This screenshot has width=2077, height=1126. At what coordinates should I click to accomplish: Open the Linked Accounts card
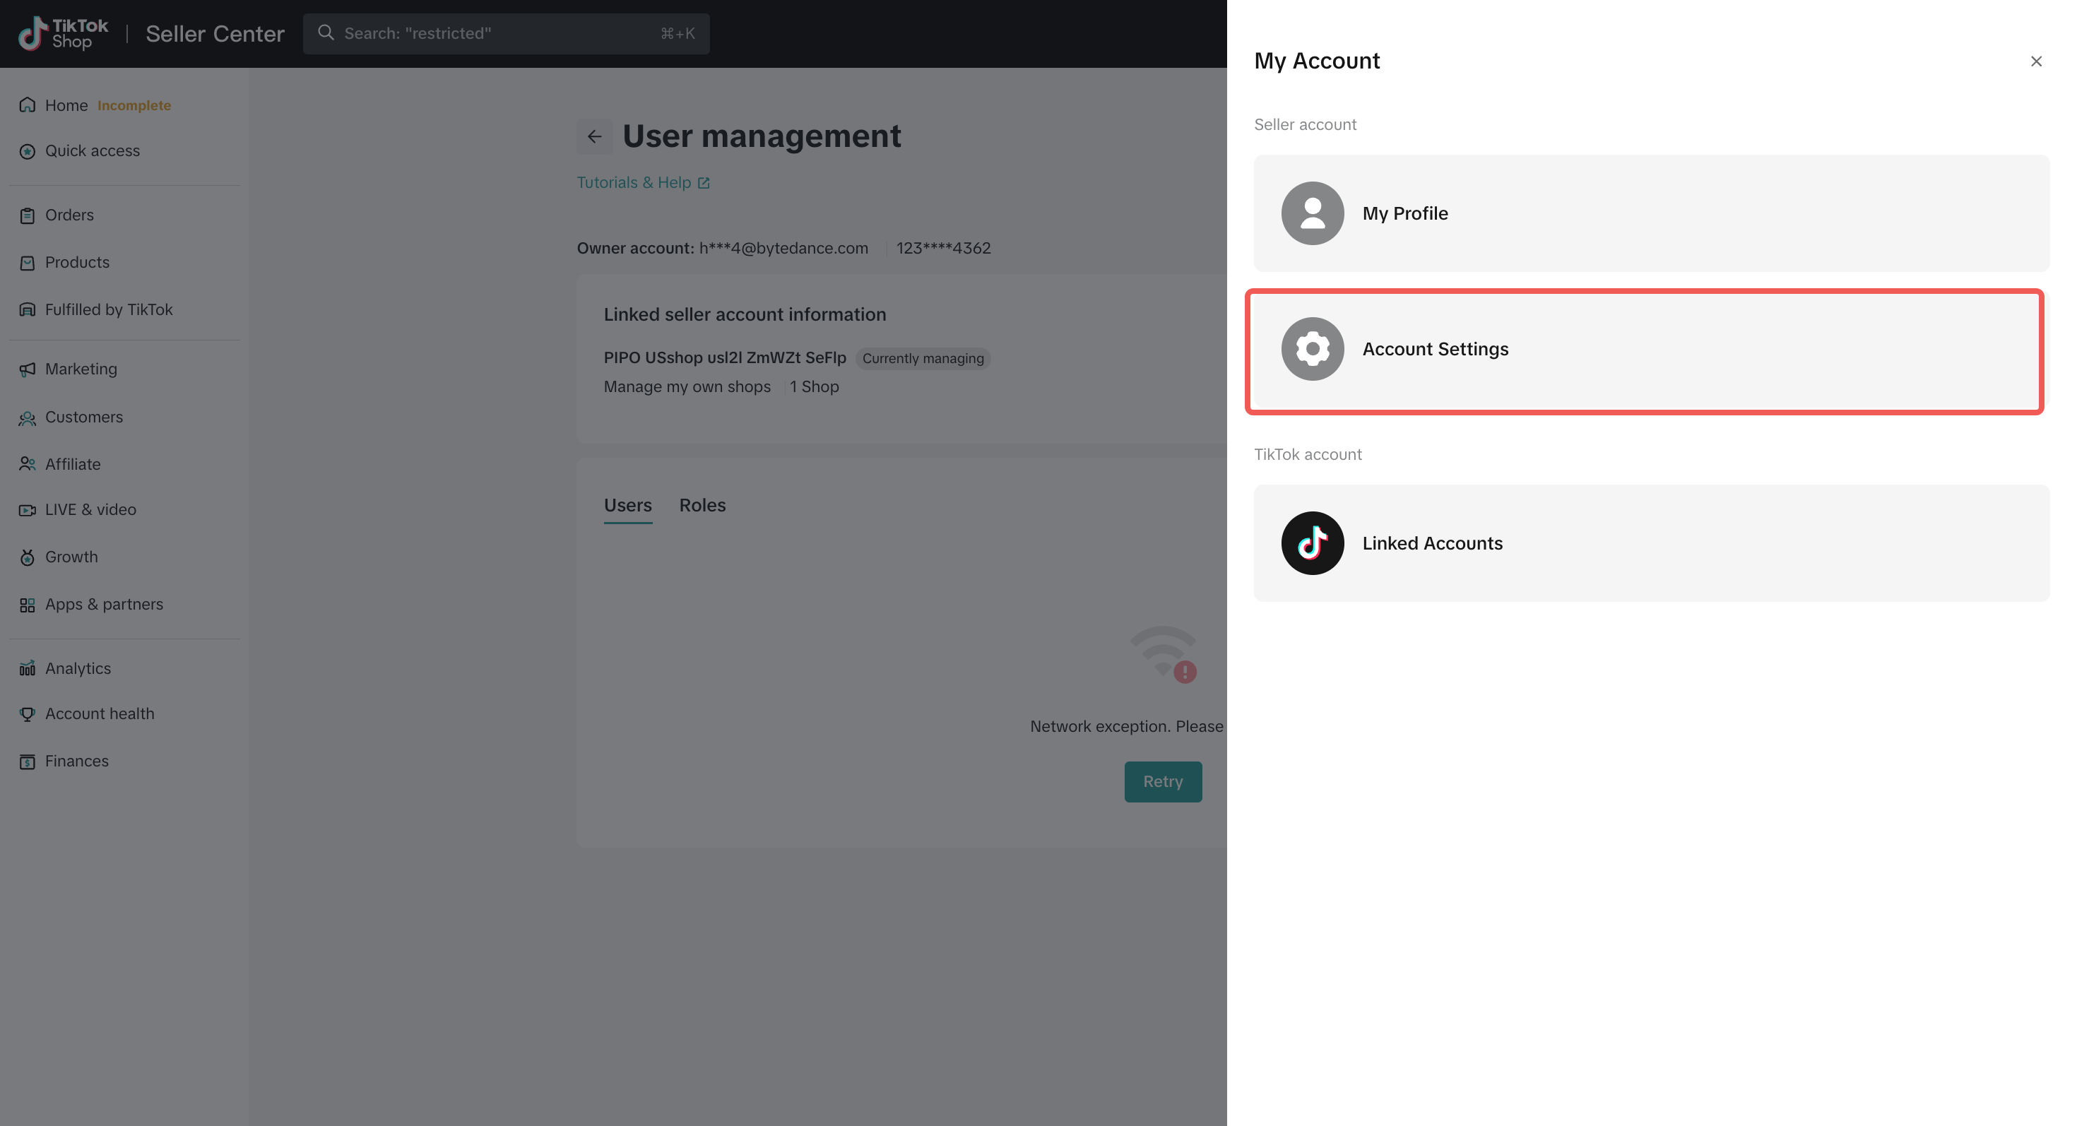pyautogui.click(x=1650, y=543)
